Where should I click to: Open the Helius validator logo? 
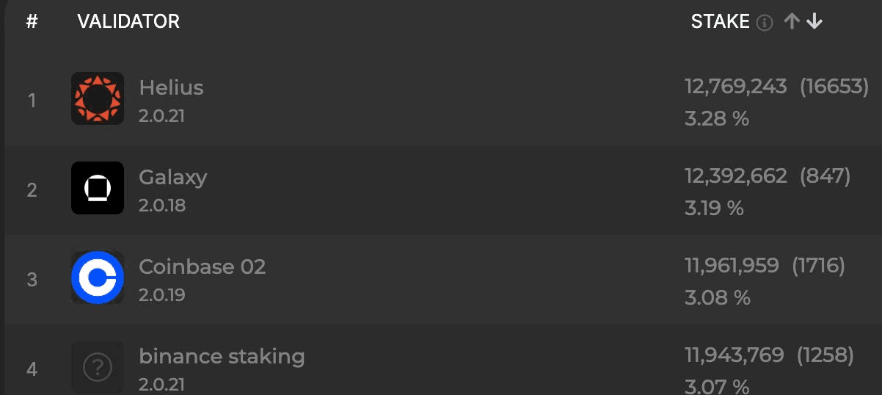[x=98, y=98]
